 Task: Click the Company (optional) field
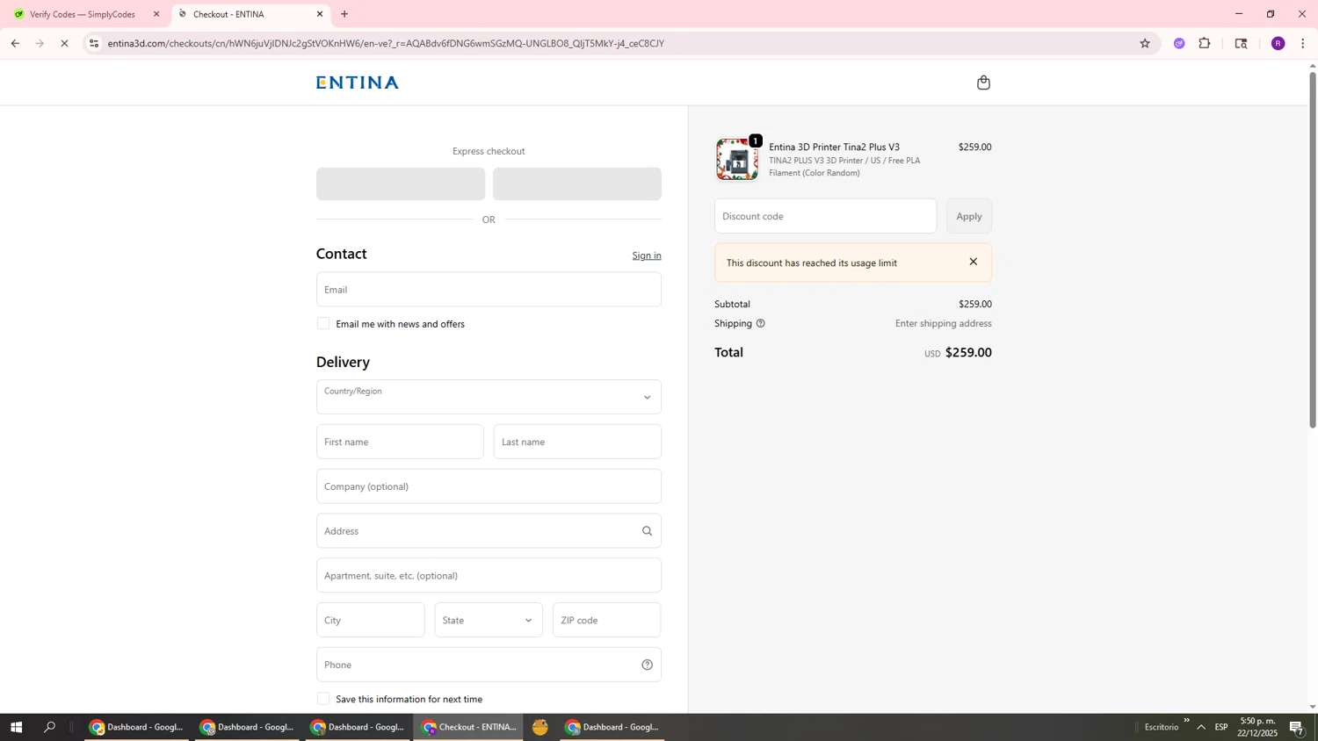pyautogui.click(x=489, y=486)
